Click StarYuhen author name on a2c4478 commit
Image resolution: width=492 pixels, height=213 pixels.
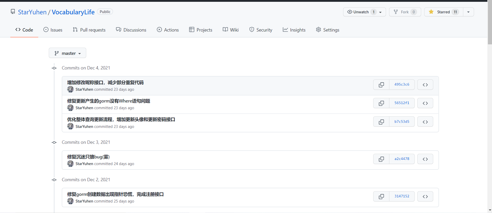(x=84, y=164)
